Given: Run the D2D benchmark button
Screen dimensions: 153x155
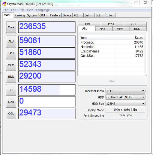Looking at the screenshot, I should pyautogui.click(x=11, y=102).
